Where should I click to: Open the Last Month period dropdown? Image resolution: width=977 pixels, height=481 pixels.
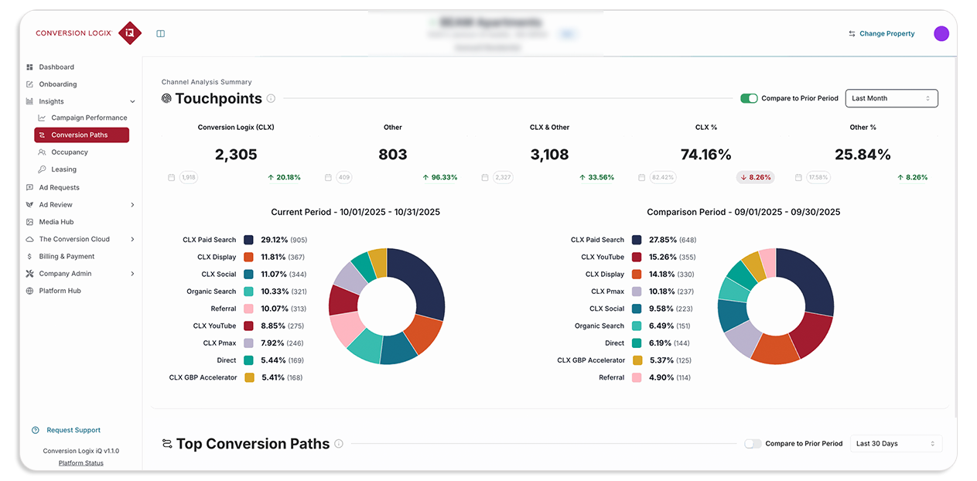pos(891,98)
